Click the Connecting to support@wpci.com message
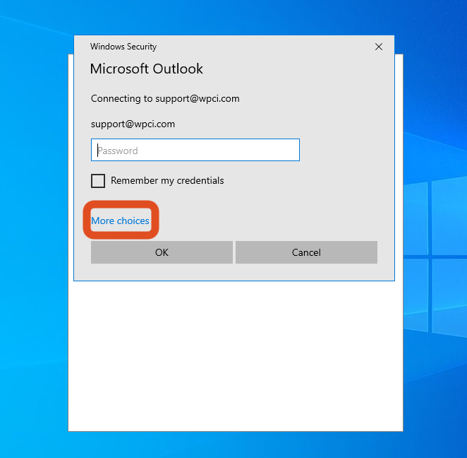Image resolution: width=467 pixels, height=458 pixels. point(165,99)
